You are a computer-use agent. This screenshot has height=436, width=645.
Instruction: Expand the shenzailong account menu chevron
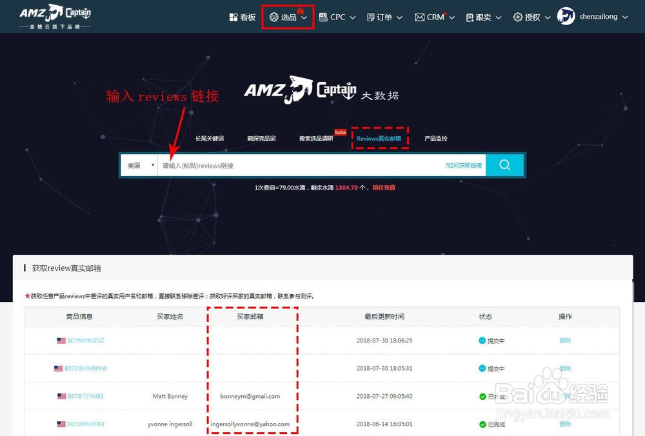point(626,17)
